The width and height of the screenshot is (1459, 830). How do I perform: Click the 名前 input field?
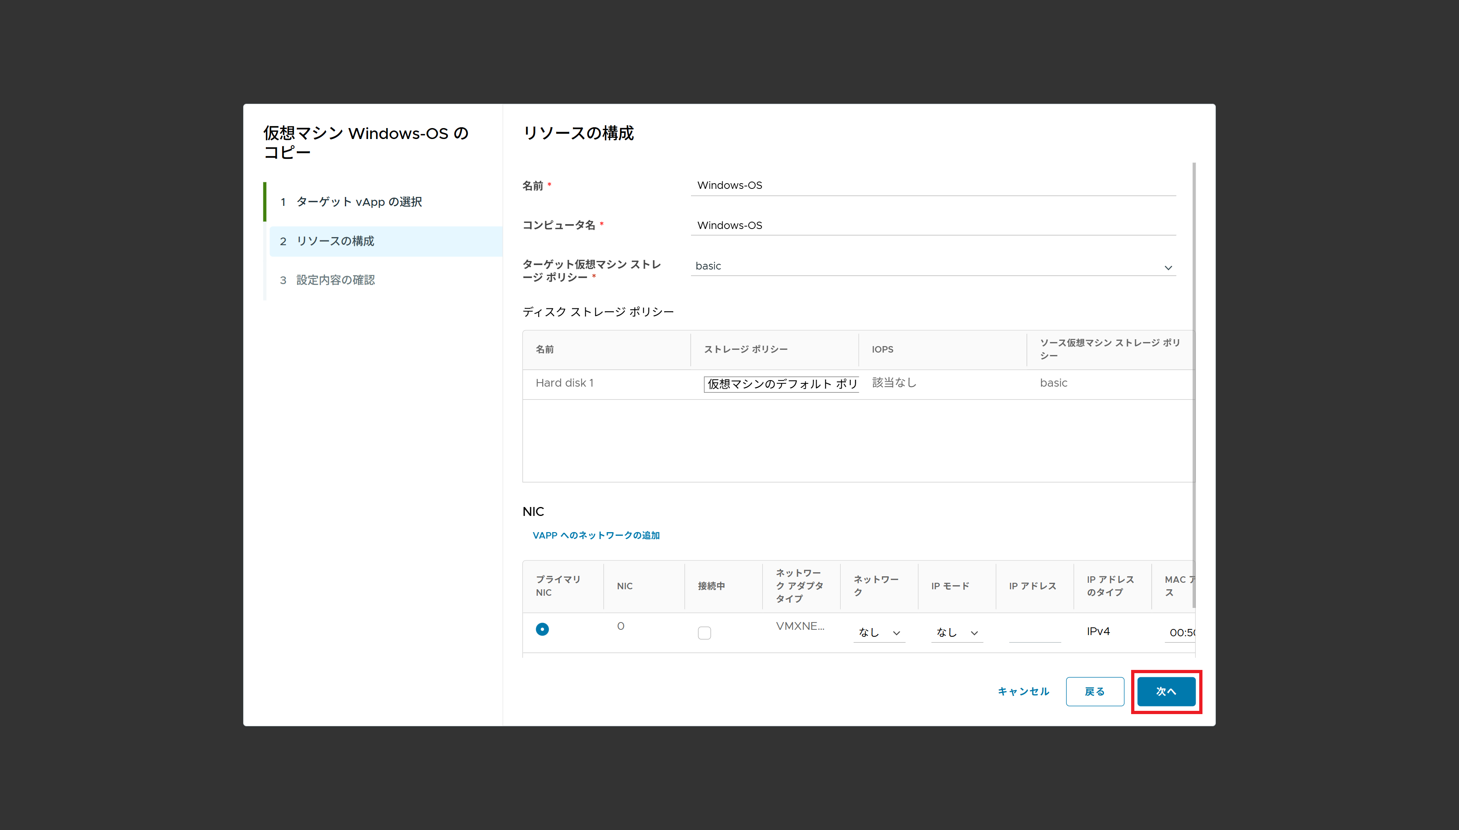pyautogui.click(x=933, y=185)
